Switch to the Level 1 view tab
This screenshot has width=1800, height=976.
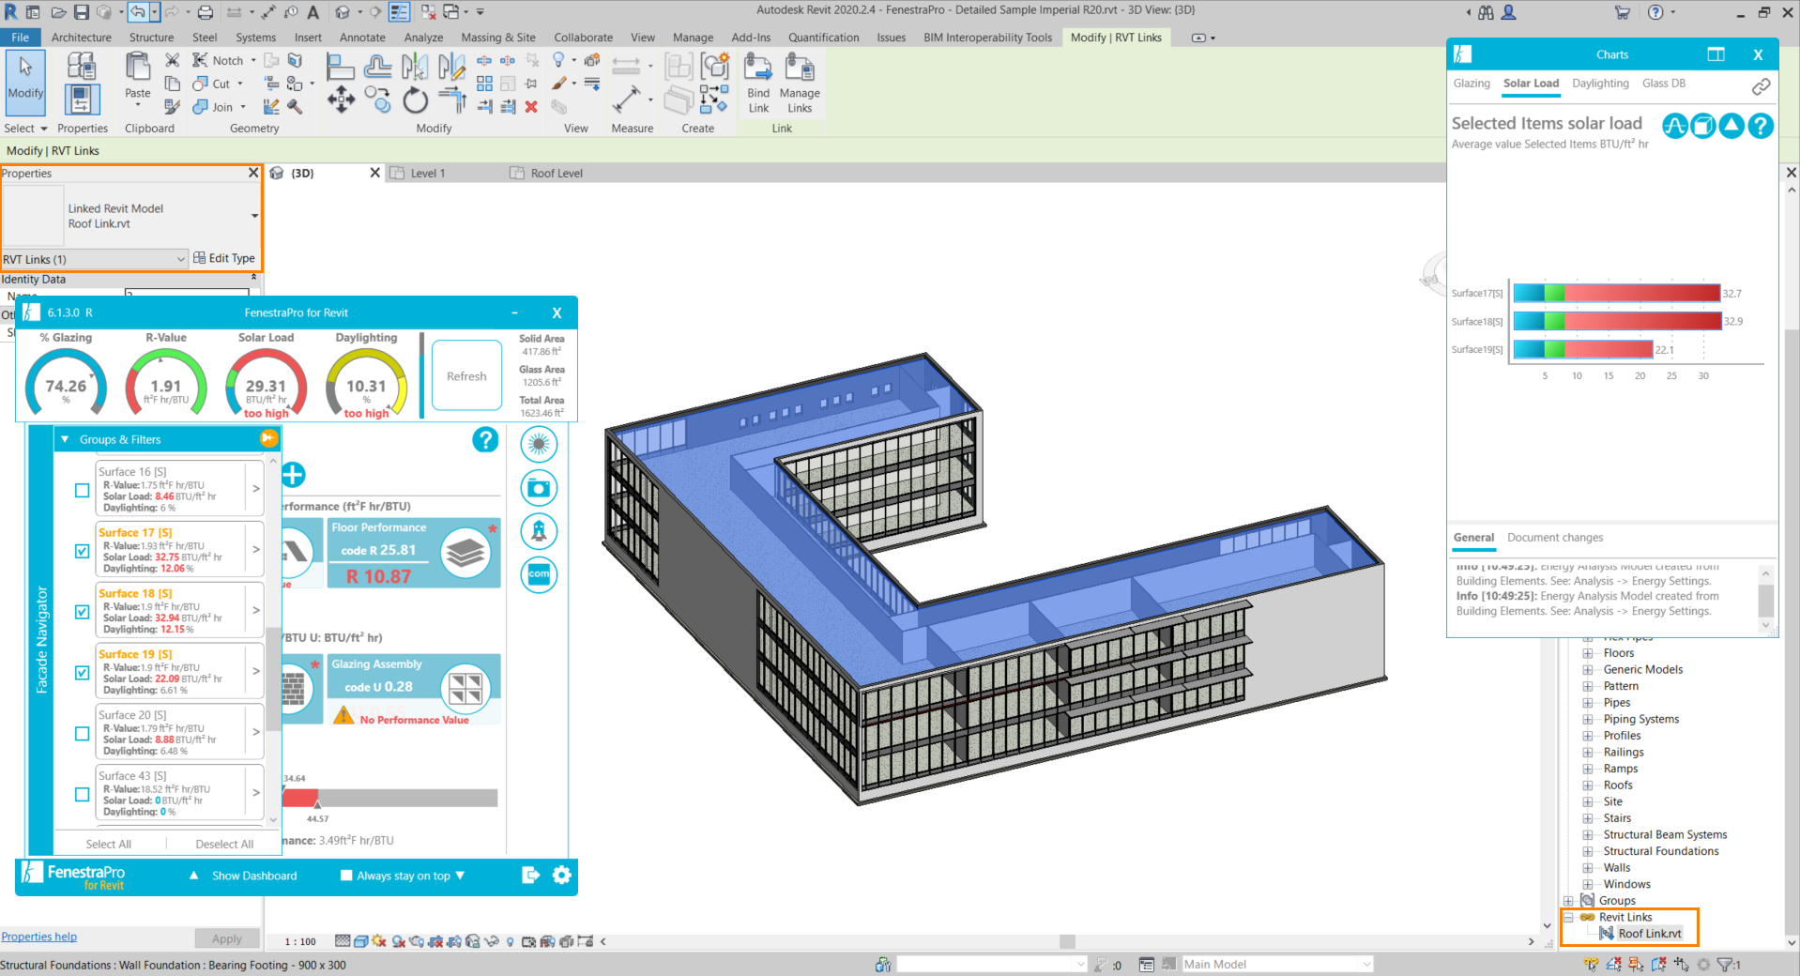(x=427, y=173)
